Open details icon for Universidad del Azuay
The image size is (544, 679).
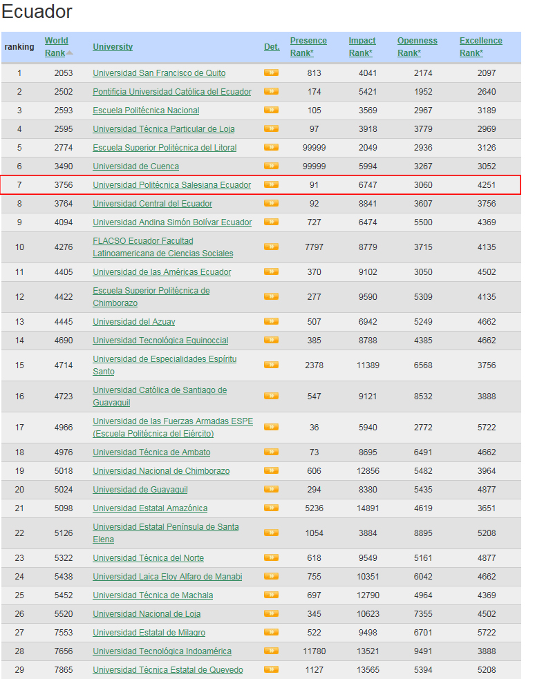coord(272,321)
